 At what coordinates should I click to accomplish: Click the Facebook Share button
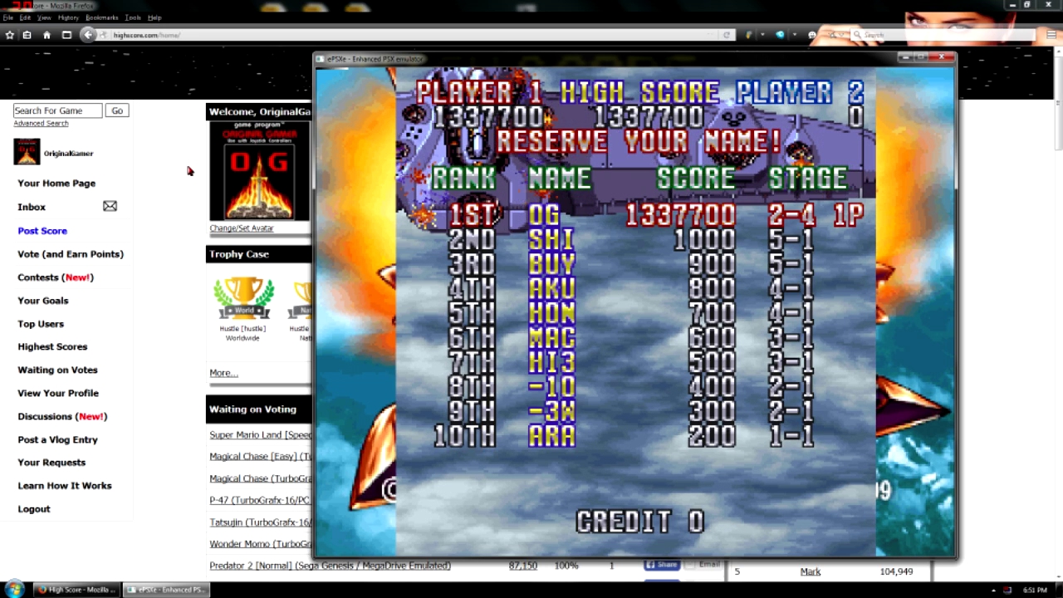click(x=662, y=565)
